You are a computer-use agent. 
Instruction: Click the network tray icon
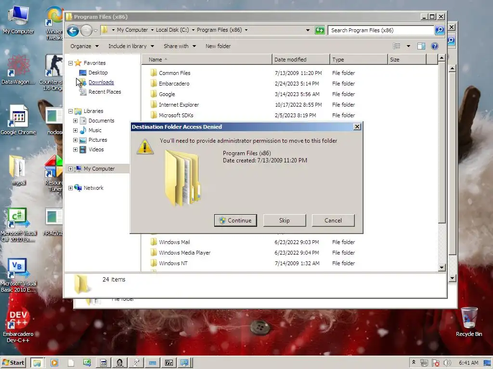(x=424, y=363)
